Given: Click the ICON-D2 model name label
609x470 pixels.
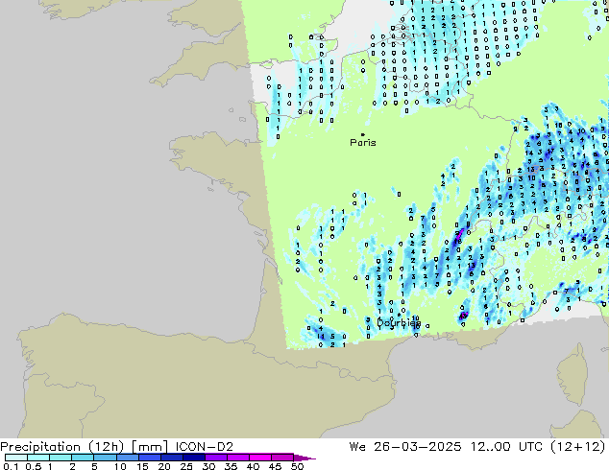Looking at the screenshot, I should point(205,447).
